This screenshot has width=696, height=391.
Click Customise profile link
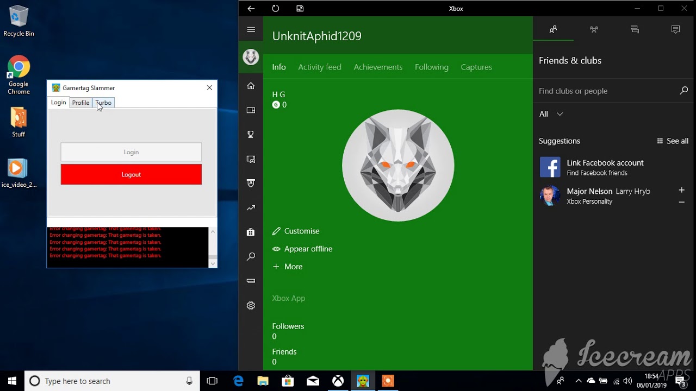(x=296, y=231)
